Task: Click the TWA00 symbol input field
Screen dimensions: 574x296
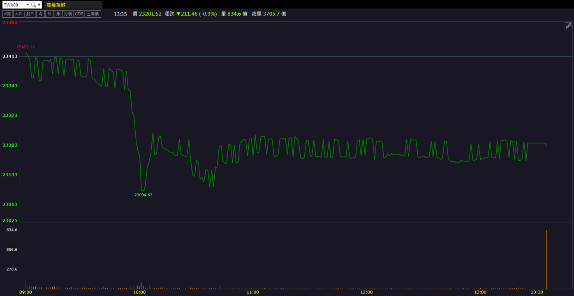Action: 14,5
